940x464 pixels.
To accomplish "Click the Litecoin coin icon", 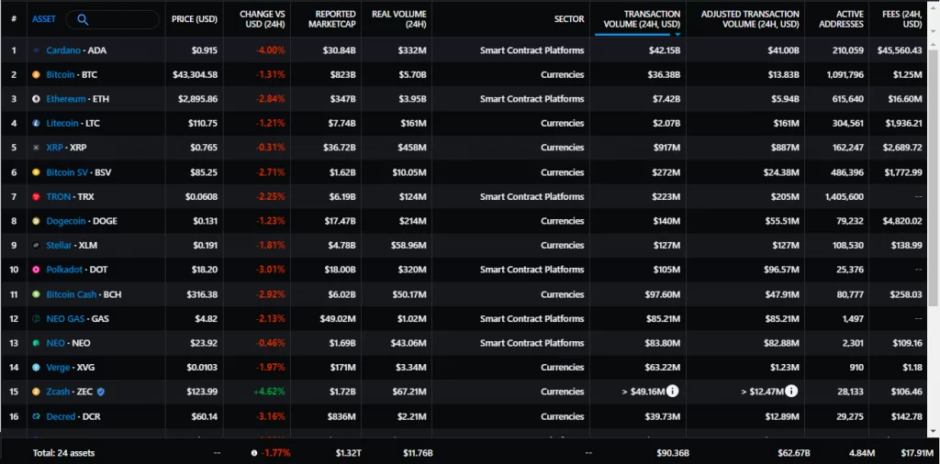I will click(x=36, y=123).
